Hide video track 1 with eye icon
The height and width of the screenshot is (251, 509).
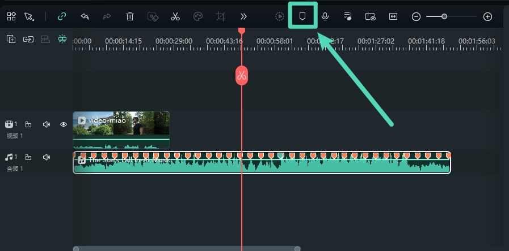tap(64, 124)
